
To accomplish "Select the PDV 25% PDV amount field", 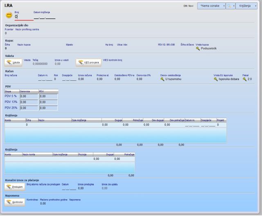I will pyautogui.click(x=48, y=108).
